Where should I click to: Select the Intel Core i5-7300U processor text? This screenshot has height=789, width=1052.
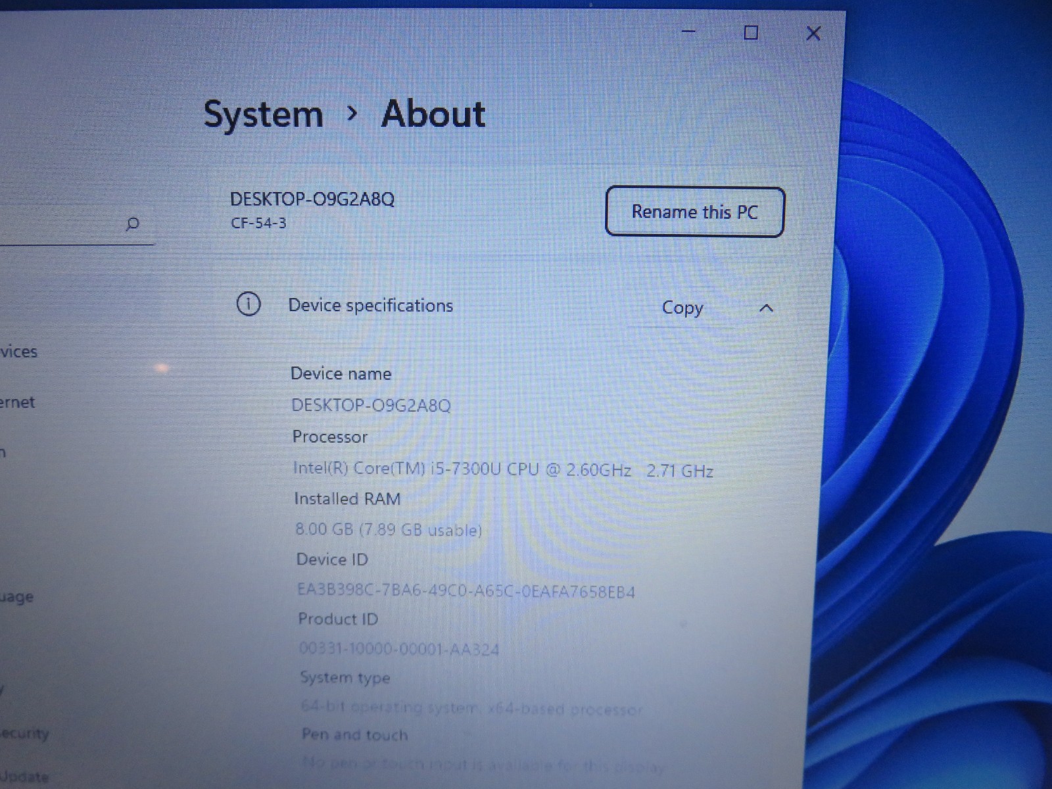coord(503,469)
